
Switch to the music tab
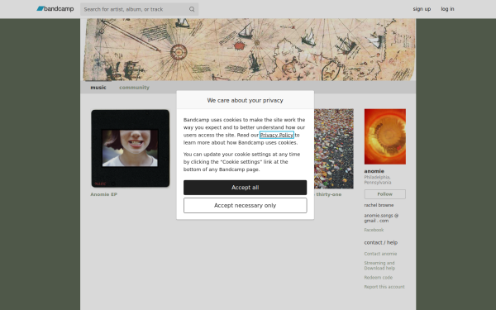(98, 88)
